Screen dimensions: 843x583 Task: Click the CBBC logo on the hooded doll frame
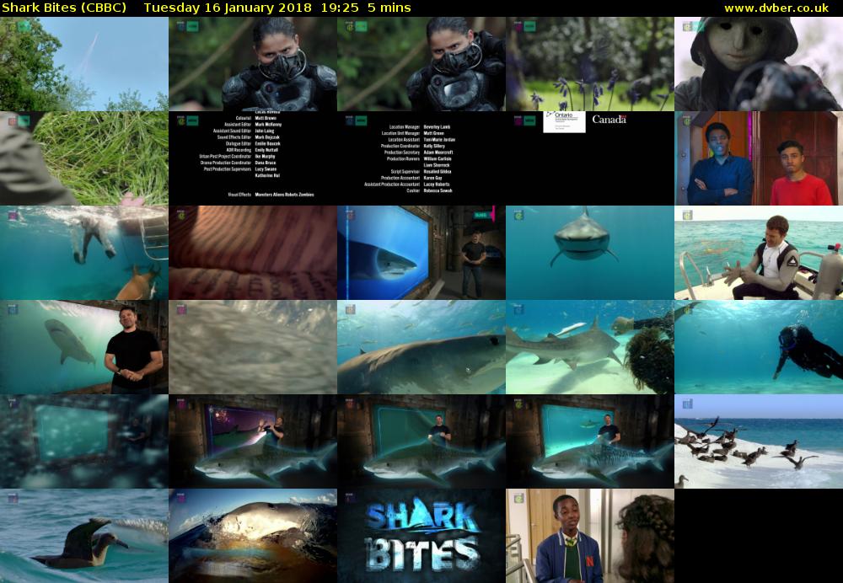point(687,26)
